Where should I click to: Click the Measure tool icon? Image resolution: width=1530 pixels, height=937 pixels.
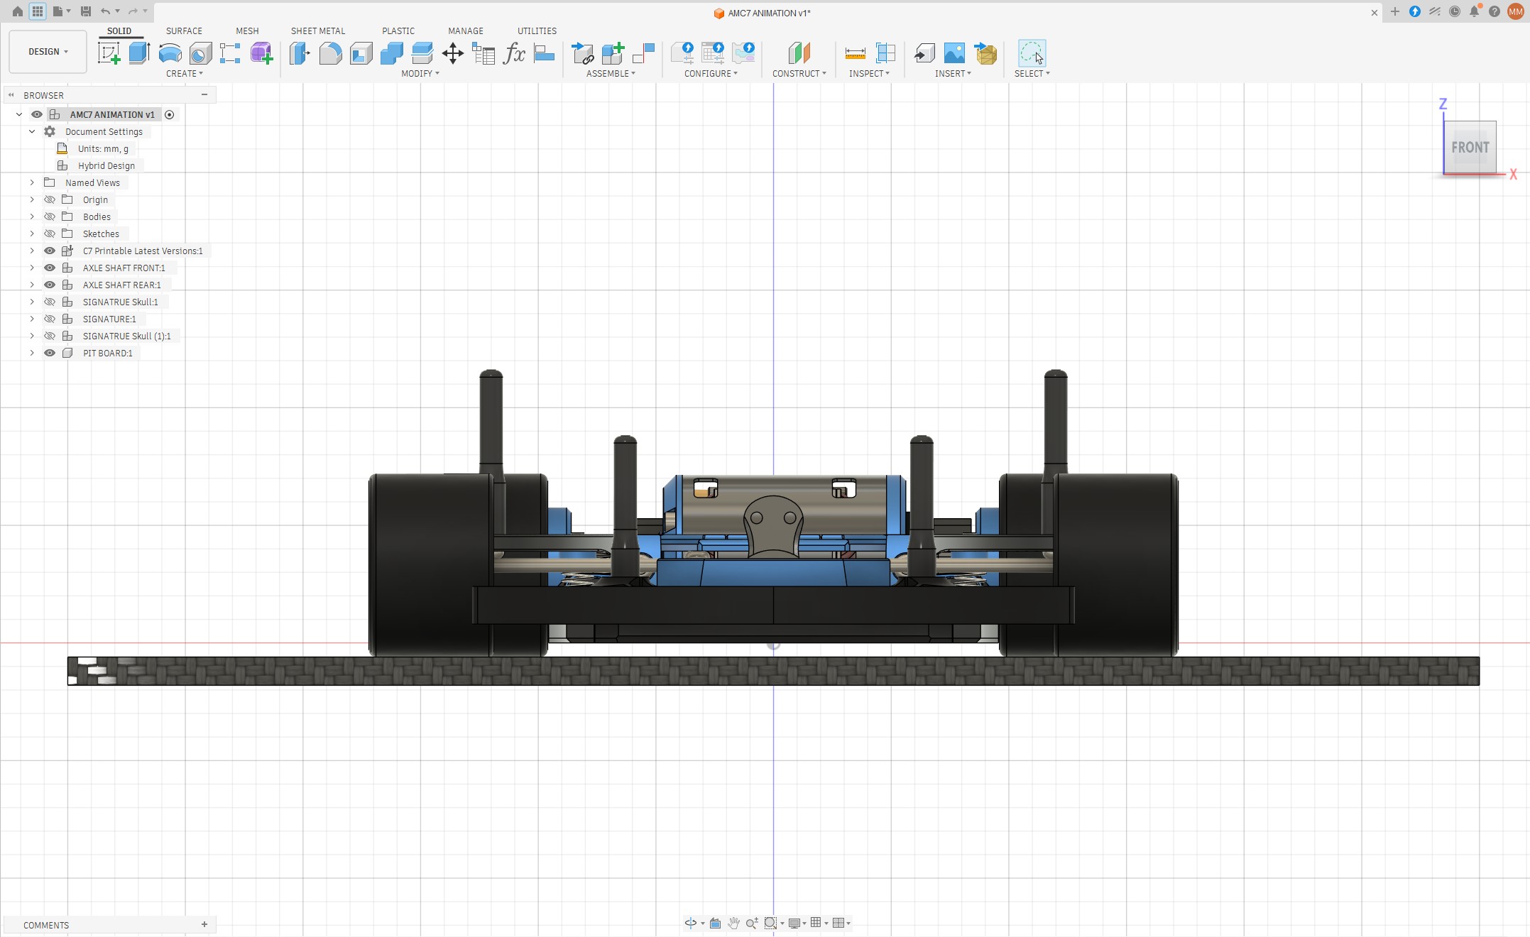[855, 53]
